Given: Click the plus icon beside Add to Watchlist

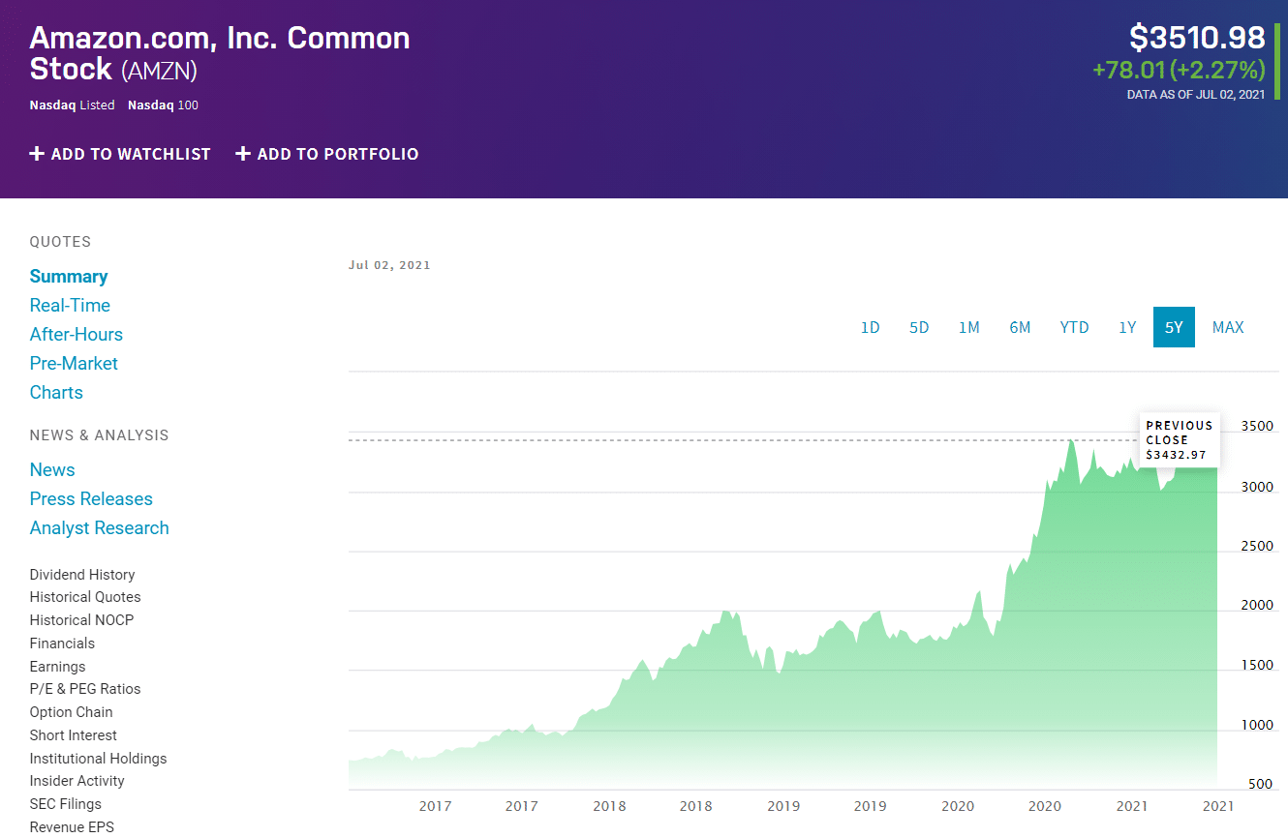Looking at the screenshot, I should 37,154.
